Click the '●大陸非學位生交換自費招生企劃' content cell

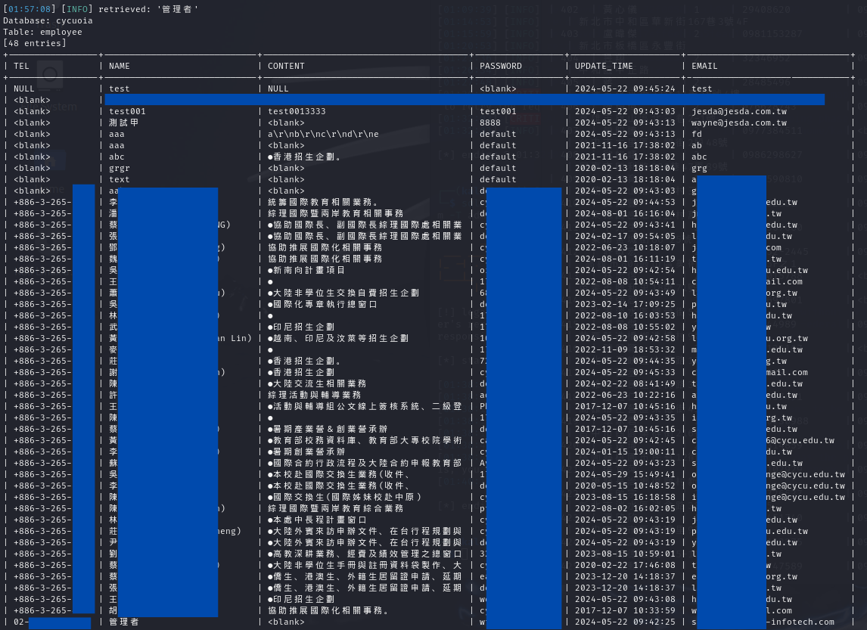(343, 293)
